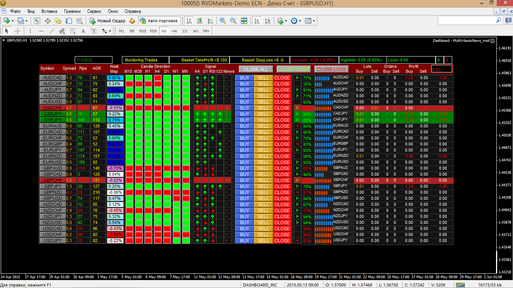Click the CLOSE PROFIT button
Image resolution: width=513 pixels, height=288 pixels.
tap(293, 69)
